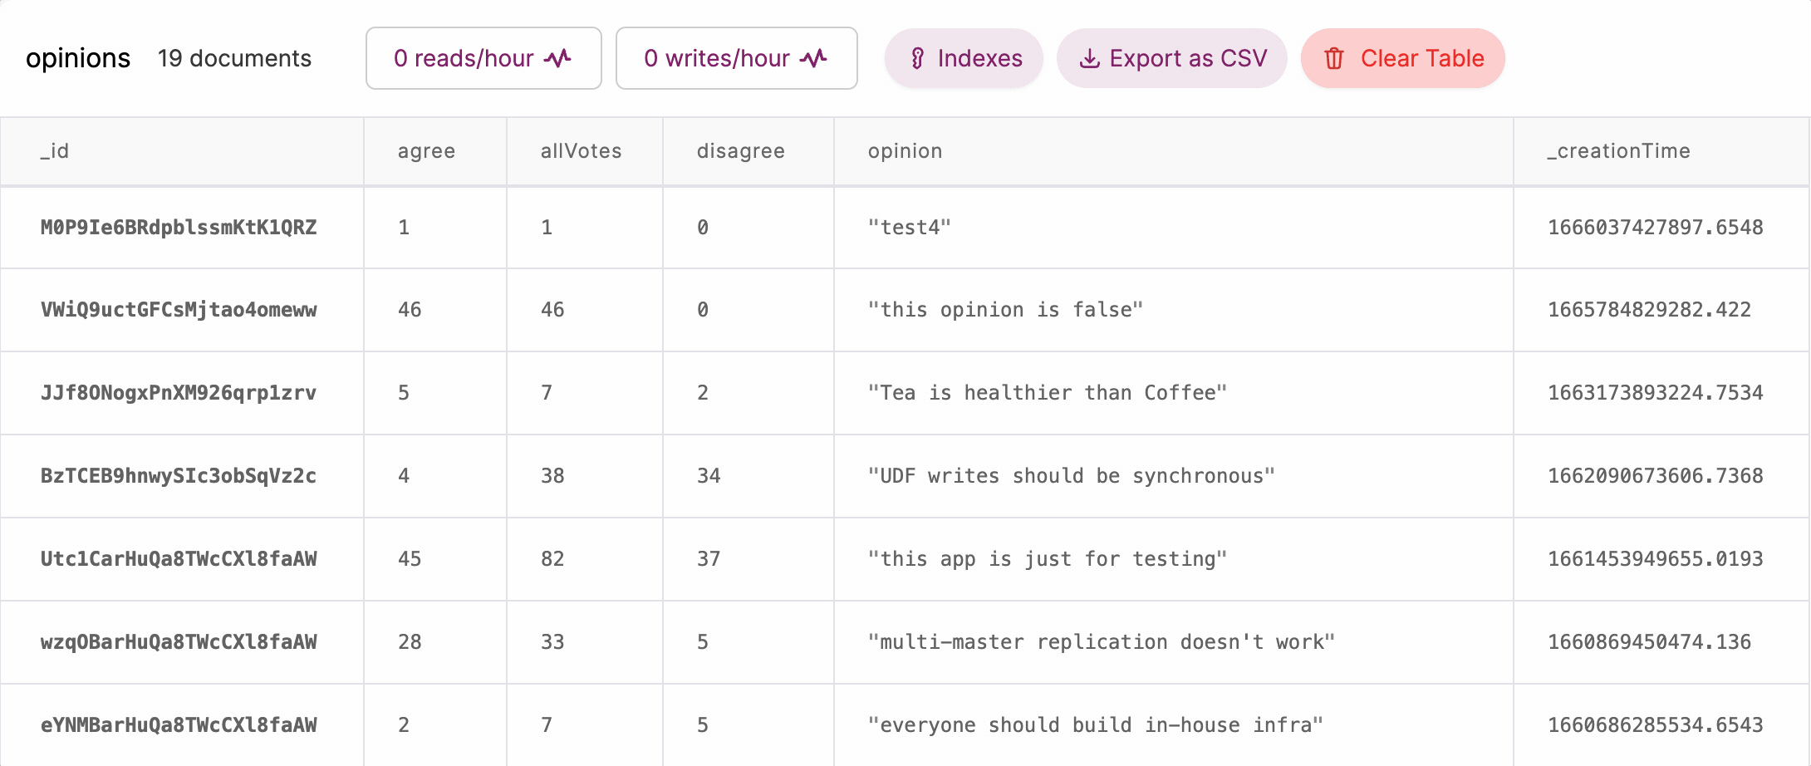Select the _creationTime column header
This screenshot has width=1811, height=766.
pos(1618,151)
